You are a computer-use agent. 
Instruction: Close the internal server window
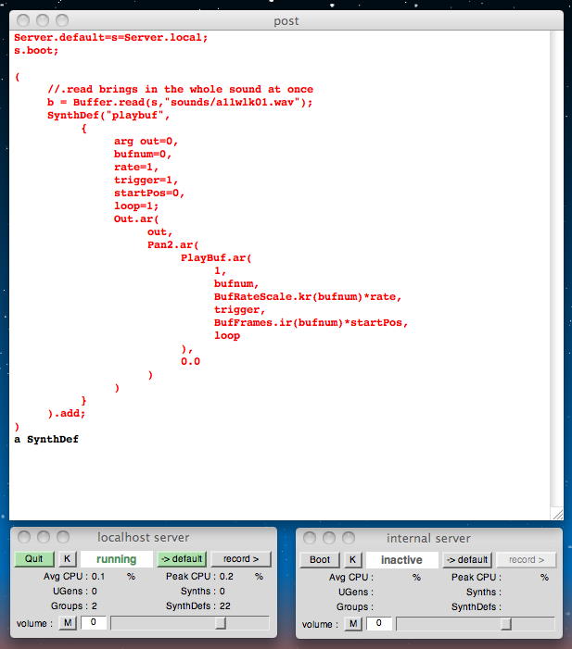tap(310, 538)
